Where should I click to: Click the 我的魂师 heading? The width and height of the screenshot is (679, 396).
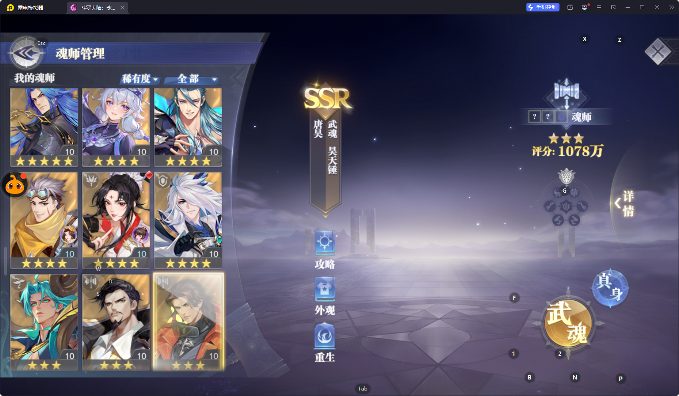(34, 78)
